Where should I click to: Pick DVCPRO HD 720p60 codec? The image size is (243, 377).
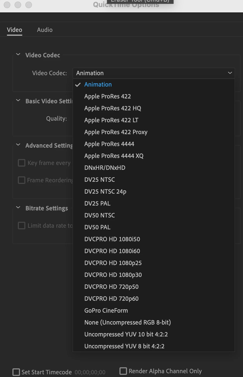tap(154, 299)
